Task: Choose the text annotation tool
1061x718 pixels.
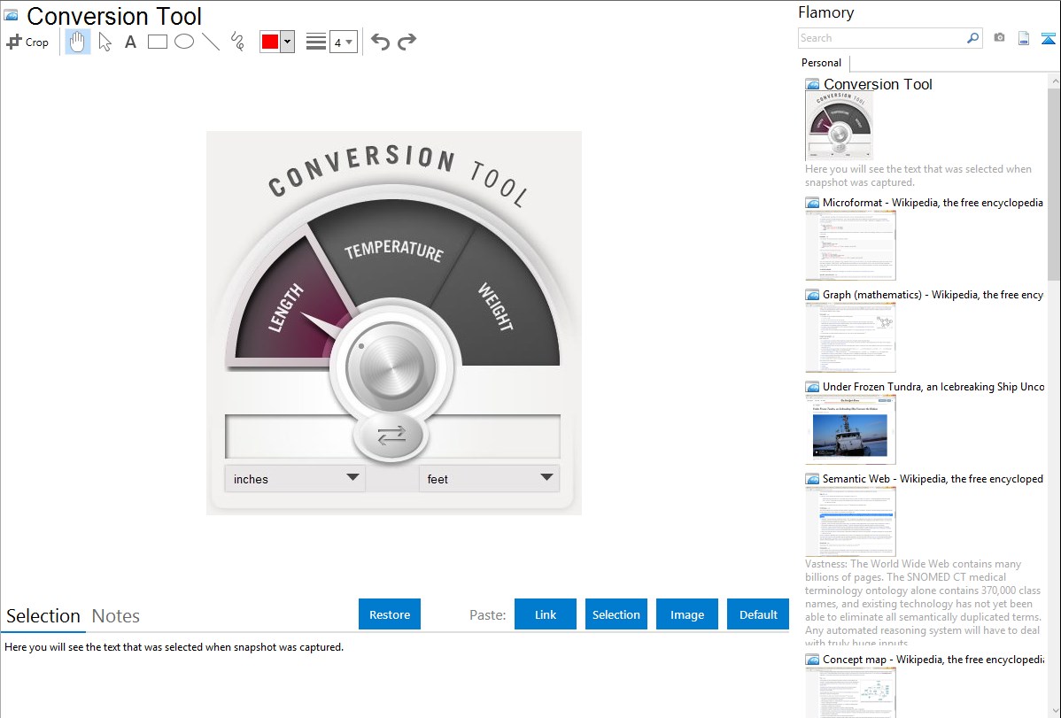Action: point(130,42)
